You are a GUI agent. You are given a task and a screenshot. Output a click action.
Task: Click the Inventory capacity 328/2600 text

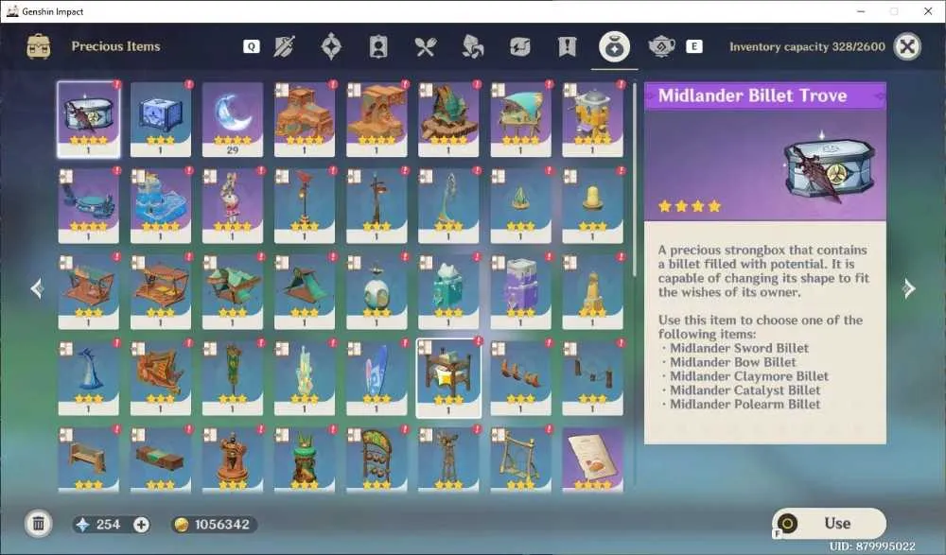[x=807, y=46]
